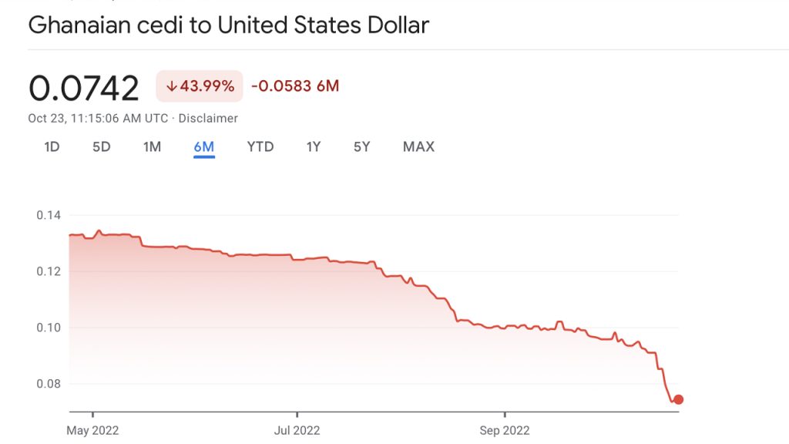
Task: Switch to the YTD time range
Action: pos(260,146)
